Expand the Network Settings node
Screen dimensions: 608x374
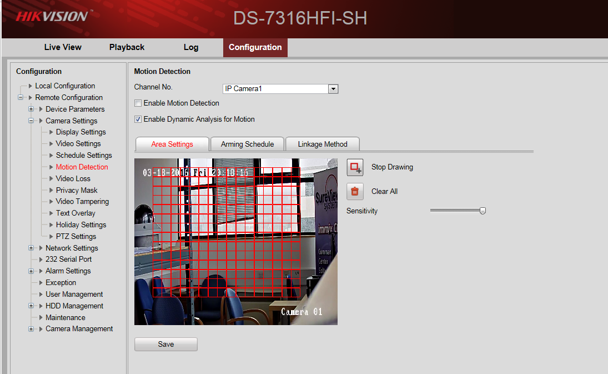pos(31,248)
